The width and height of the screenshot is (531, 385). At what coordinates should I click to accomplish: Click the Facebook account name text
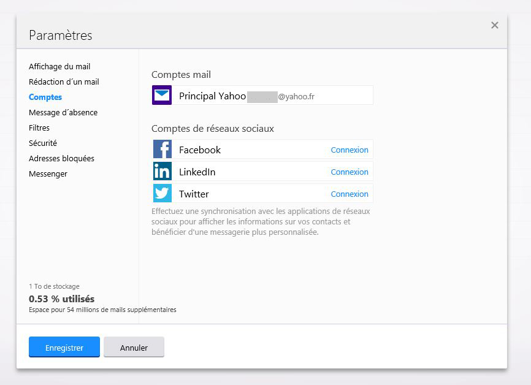point(200,150)
